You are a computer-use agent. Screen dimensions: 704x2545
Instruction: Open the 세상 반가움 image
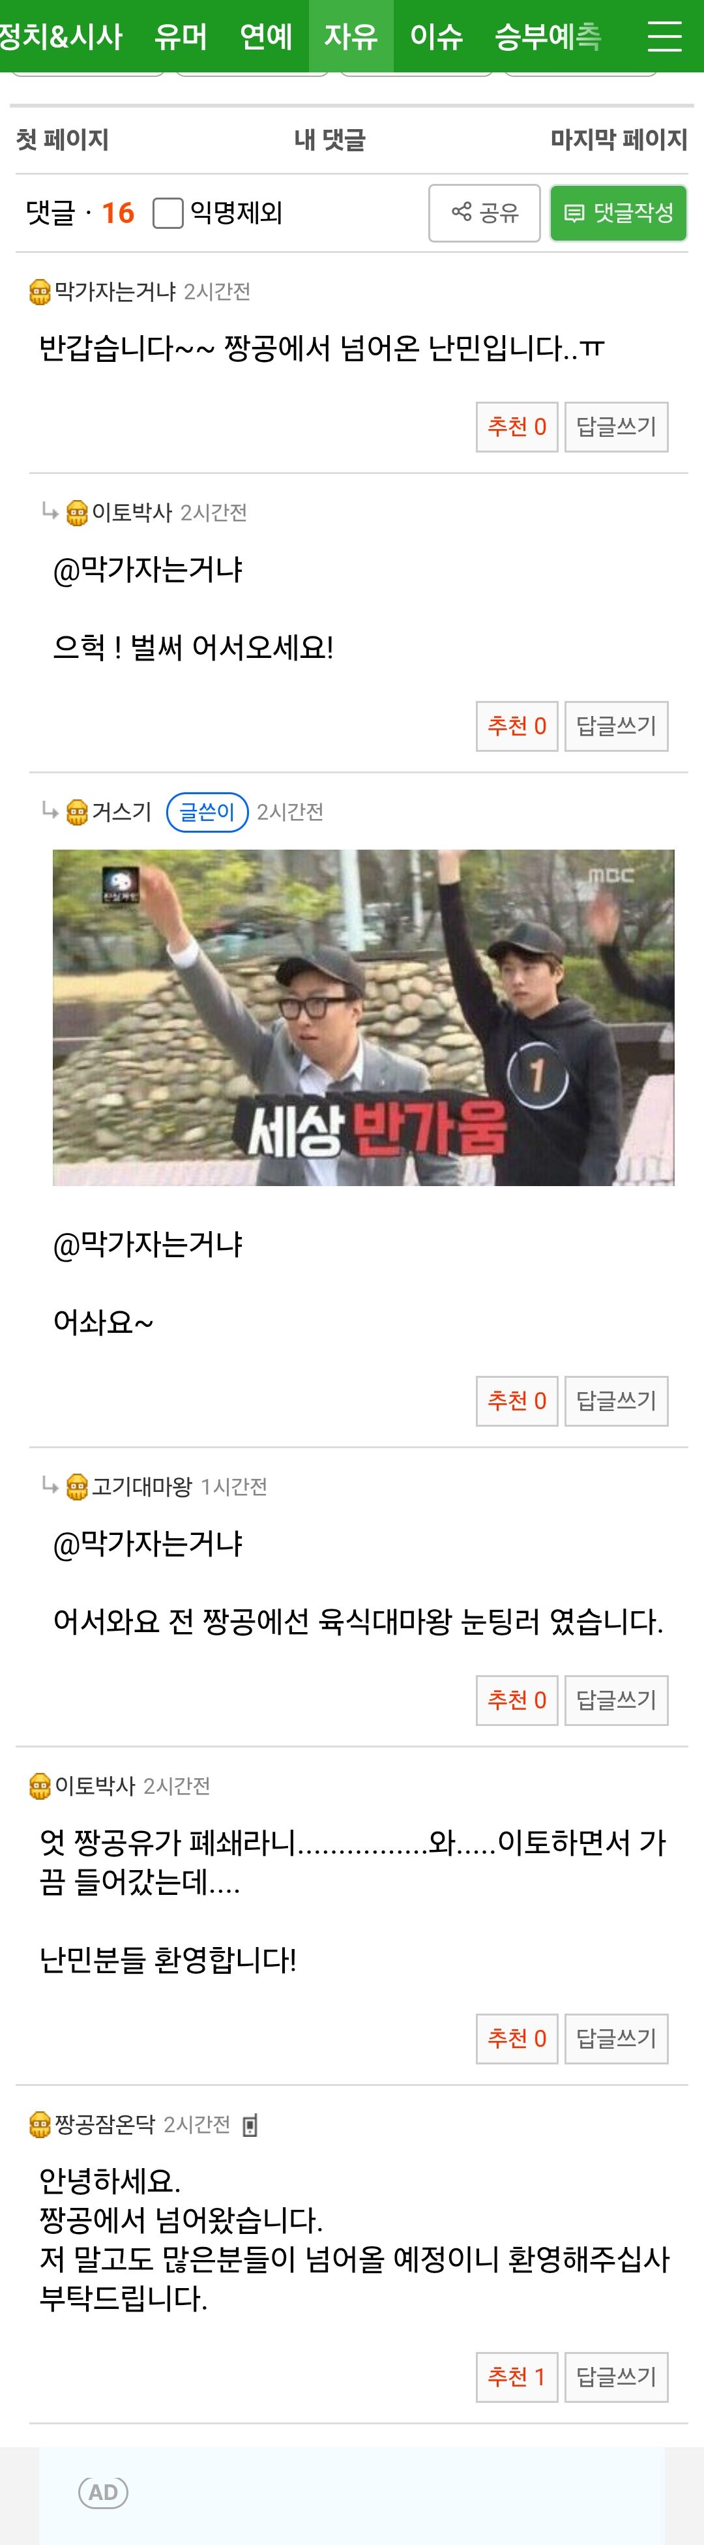(x=363, y=1018)
